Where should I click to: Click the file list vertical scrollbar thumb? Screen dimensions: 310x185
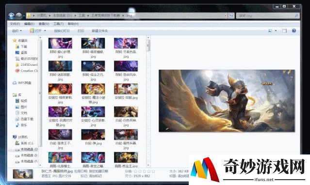[x=148, y=46]
